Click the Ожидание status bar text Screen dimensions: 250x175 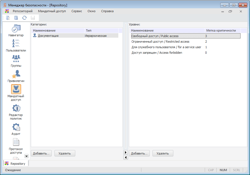tap(13, 170)
